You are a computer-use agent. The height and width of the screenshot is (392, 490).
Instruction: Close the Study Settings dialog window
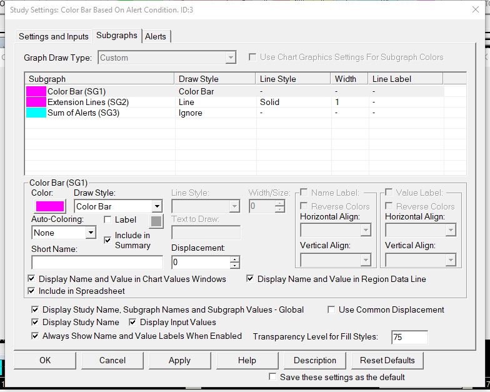[476, 9]
